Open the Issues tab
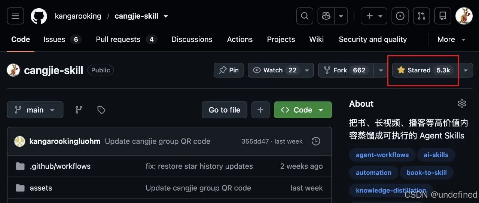 point(62,39)
